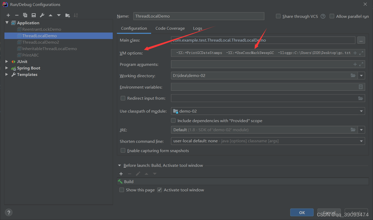This screenshot has width=373, height=220.
Task: Save configuration using the disk icon
Action: tap(34, 15)
